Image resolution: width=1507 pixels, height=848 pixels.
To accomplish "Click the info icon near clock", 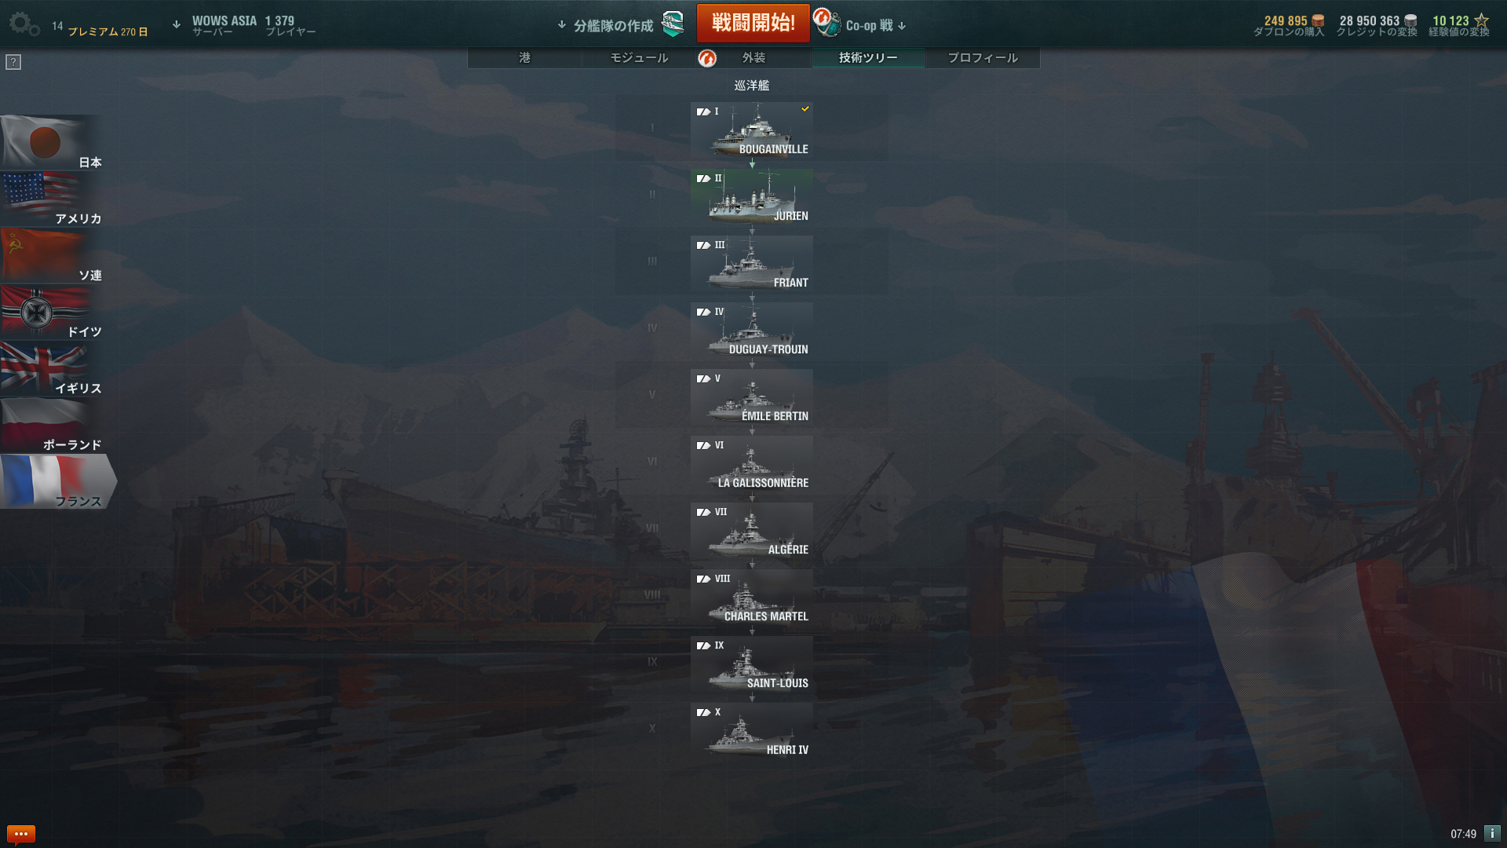I will point(1492,834).
